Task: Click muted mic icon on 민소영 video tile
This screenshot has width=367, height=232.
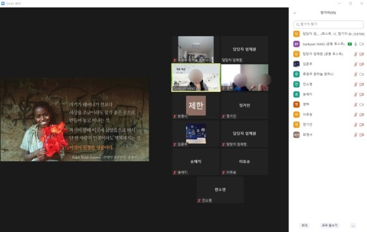Action: pyautogui.click(x=199, y=200)
